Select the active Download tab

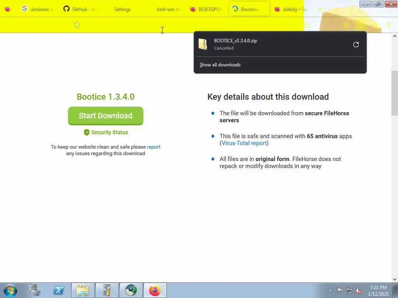[249, 9]
